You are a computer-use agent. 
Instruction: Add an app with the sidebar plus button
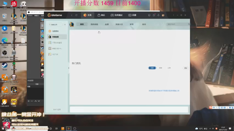(65, 25)
